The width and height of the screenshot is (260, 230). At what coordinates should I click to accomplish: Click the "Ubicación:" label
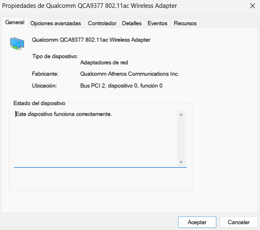tap(44, 86)
